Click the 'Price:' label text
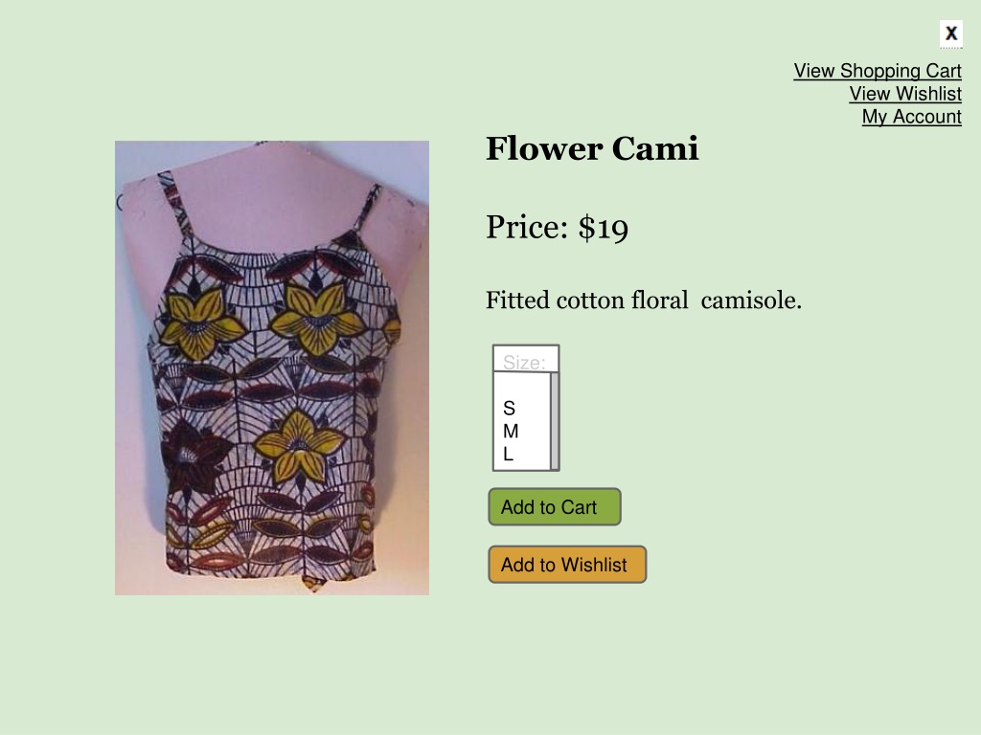This screenshot has height=735, width=981. 527,227
